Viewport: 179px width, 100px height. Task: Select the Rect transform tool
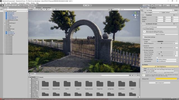14,5
